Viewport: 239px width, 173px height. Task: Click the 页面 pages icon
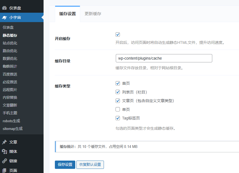4,170
